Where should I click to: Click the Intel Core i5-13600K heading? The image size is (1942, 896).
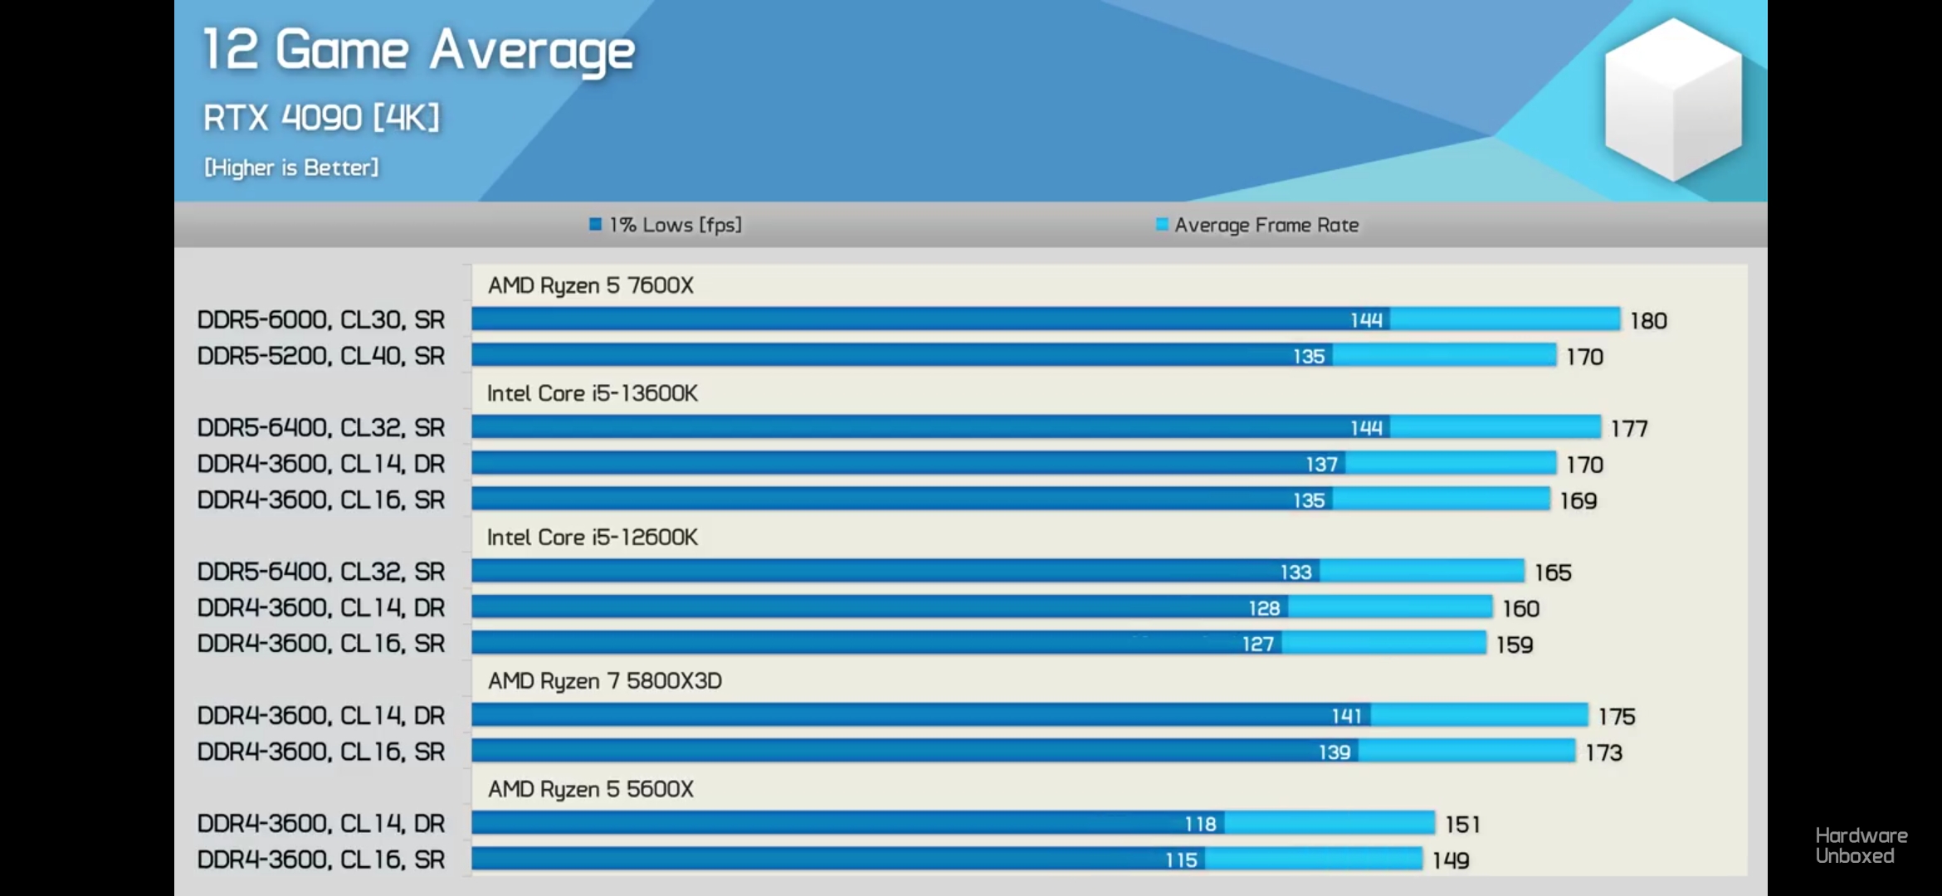tap(592, 393)
